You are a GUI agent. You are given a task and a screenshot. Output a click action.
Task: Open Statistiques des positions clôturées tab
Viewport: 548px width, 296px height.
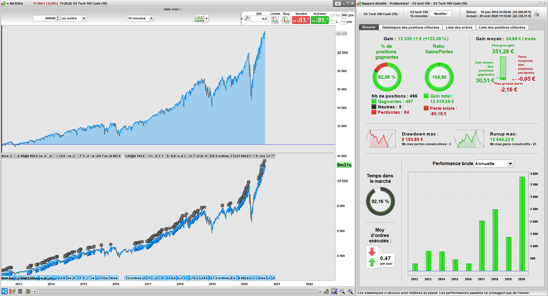click(x=410, y=27)
